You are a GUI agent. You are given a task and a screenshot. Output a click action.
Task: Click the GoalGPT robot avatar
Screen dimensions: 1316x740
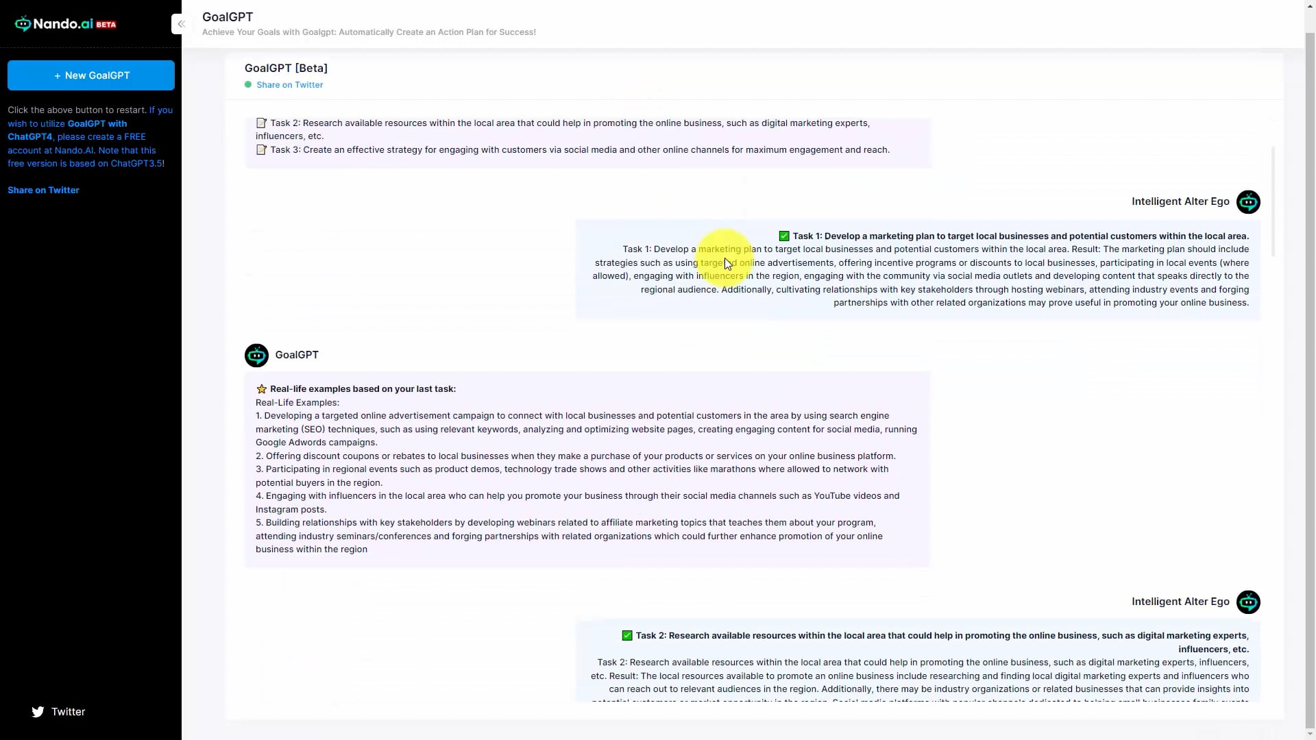(x=256, y=356)
